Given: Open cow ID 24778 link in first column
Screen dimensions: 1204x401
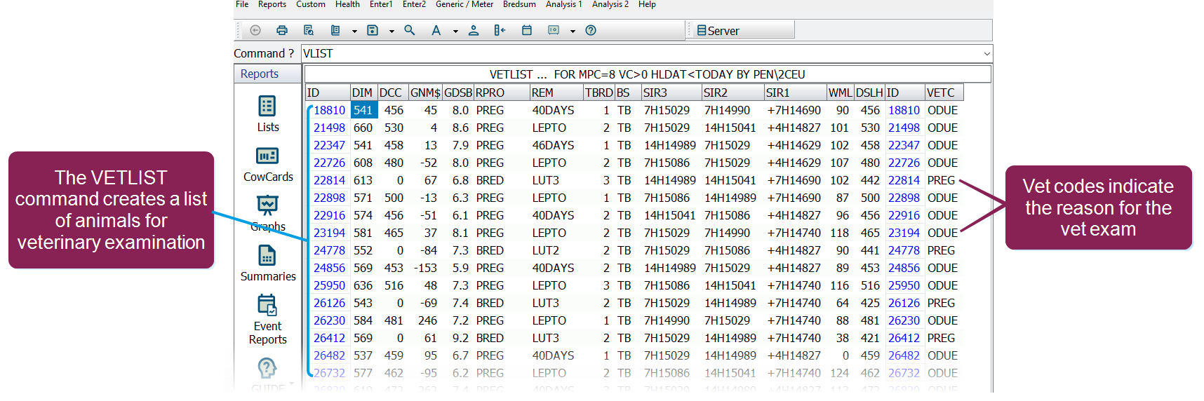Looking at the screenshot, I should (x=329, y=250).
